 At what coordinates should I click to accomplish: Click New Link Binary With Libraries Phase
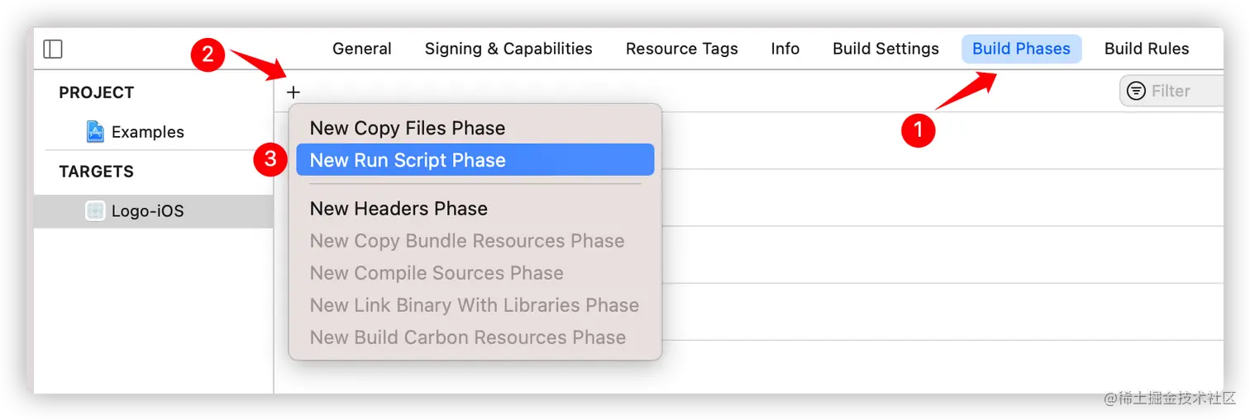coord(475,305)
